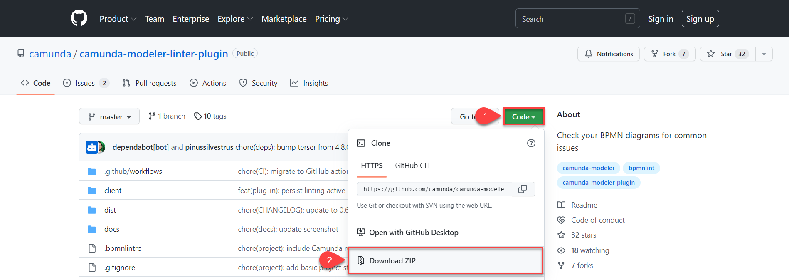Open the Insights tab

click(x=309, y=83)
